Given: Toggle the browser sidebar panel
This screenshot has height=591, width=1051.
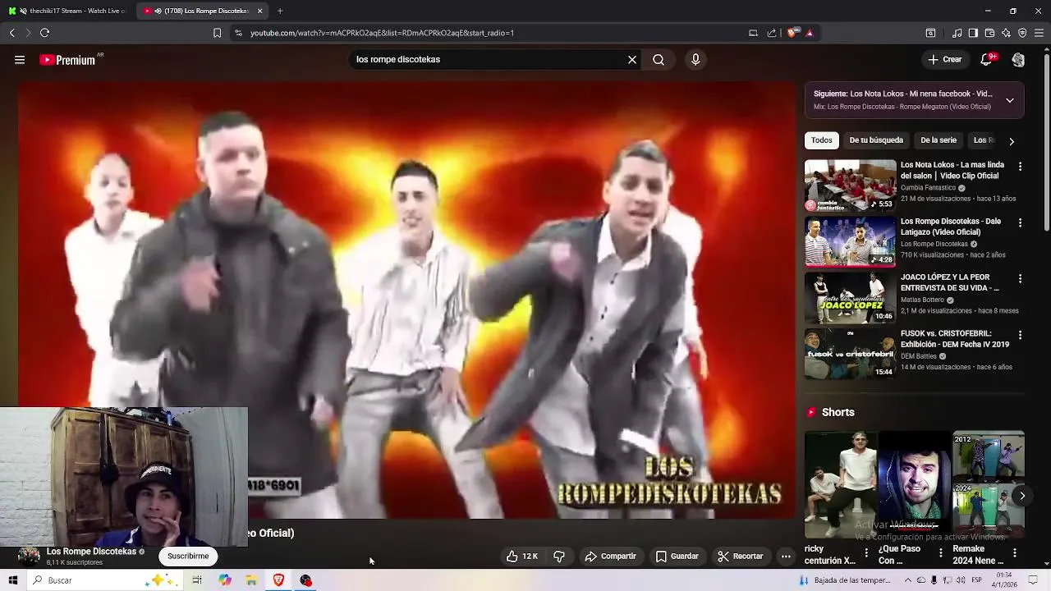Looking at the screenshot, I should 973,33.
